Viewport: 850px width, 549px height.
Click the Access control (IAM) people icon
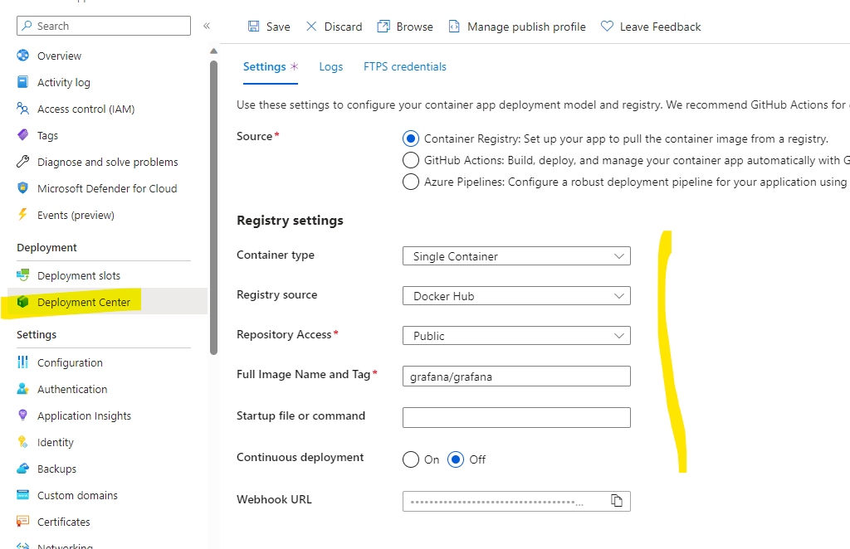22,109
